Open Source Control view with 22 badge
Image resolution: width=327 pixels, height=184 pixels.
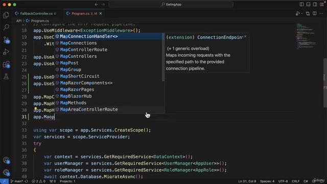coord(6,40)
